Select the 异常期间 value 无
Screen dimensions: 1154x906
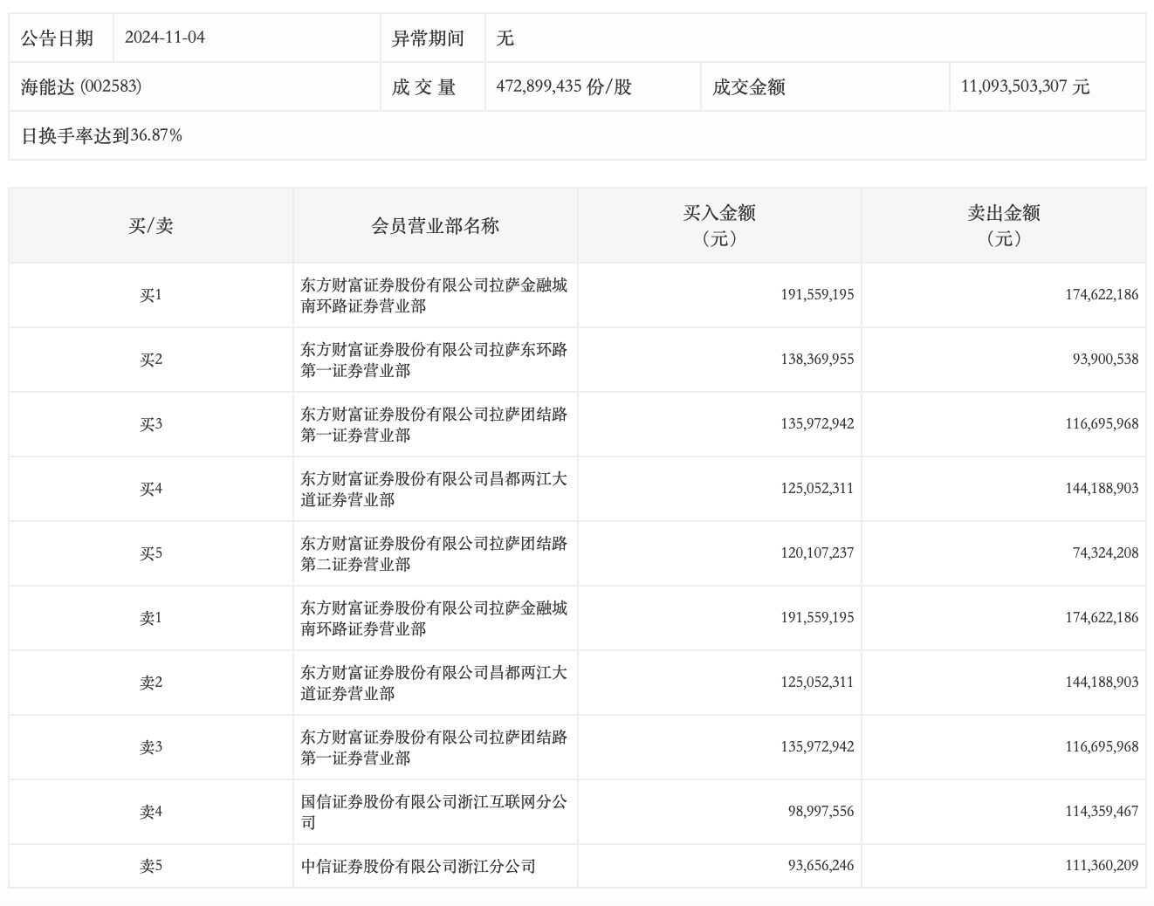click(505, 38)
